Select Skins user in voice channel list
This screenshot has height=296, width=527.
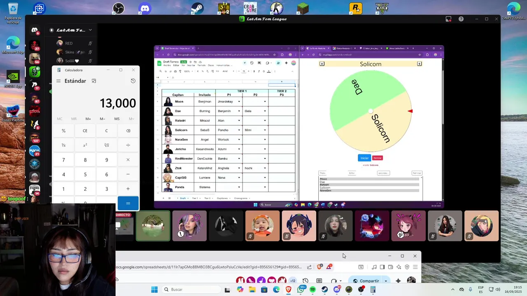74,52
